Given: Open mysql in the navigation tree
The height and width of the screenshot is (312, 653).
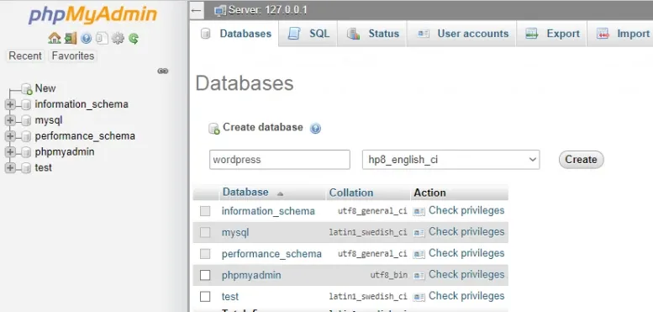Looking at the screenshot, I should point(49,120).
